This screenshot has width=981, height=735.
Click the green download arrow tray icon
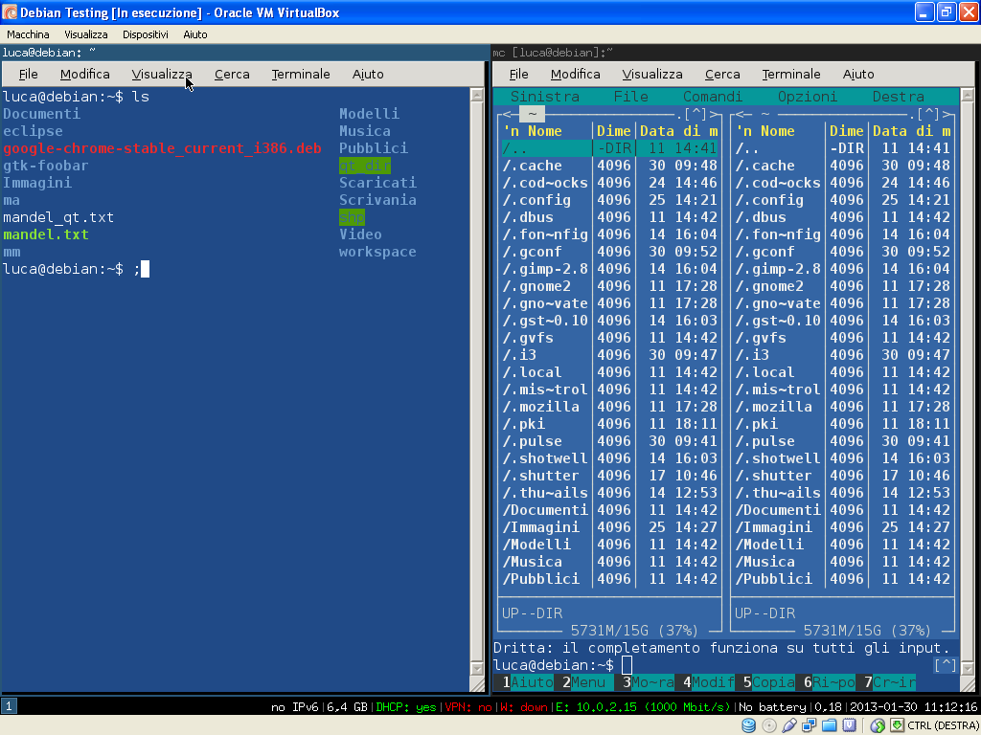coord(899,725)
